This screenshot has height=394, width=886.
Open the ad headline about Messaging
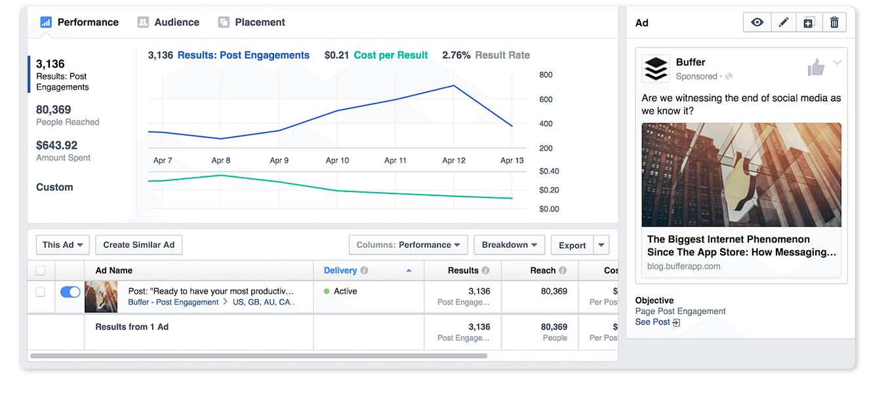pyautogui.click(x=742, y=246)
